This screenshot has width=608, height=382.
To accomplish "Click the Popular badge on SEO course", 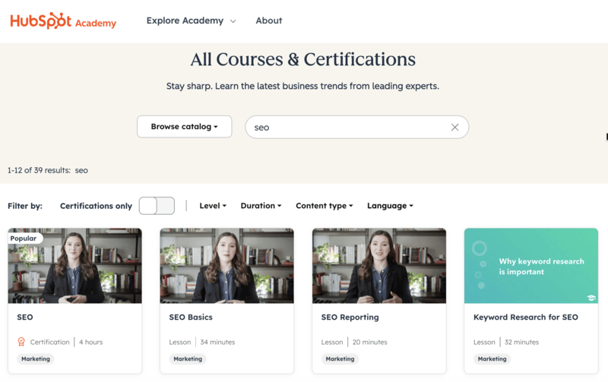I will click(x=24, y=238).
